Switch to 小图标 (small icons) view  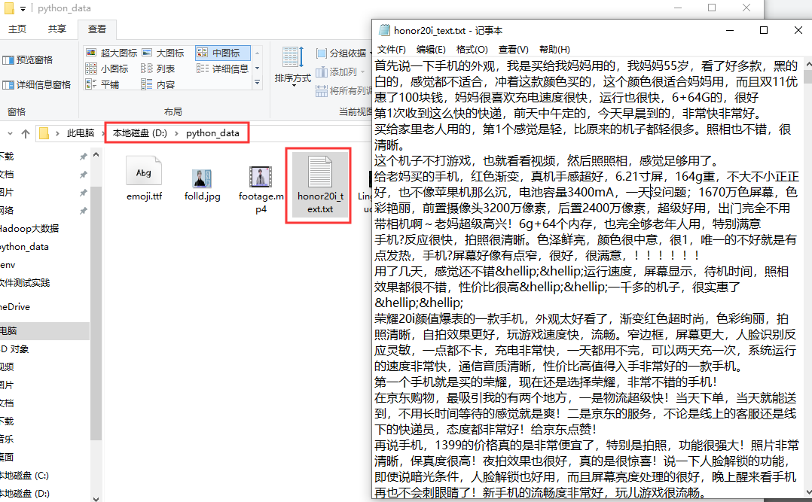tap(116, 69)
